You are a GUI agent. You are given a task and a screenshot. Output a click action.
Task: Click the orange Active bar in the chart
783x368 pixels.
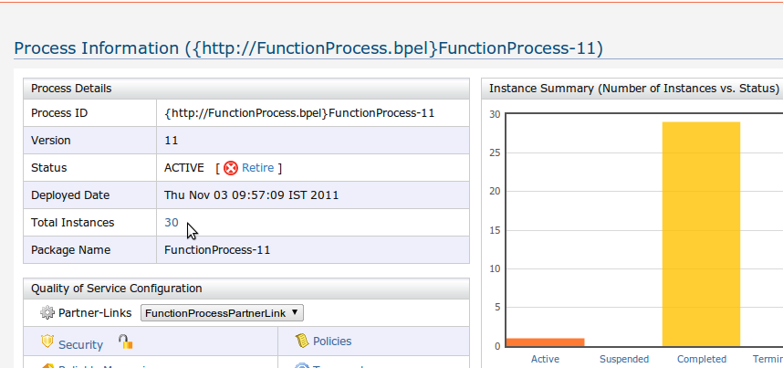pyautogui.click(x=545, y=342)
